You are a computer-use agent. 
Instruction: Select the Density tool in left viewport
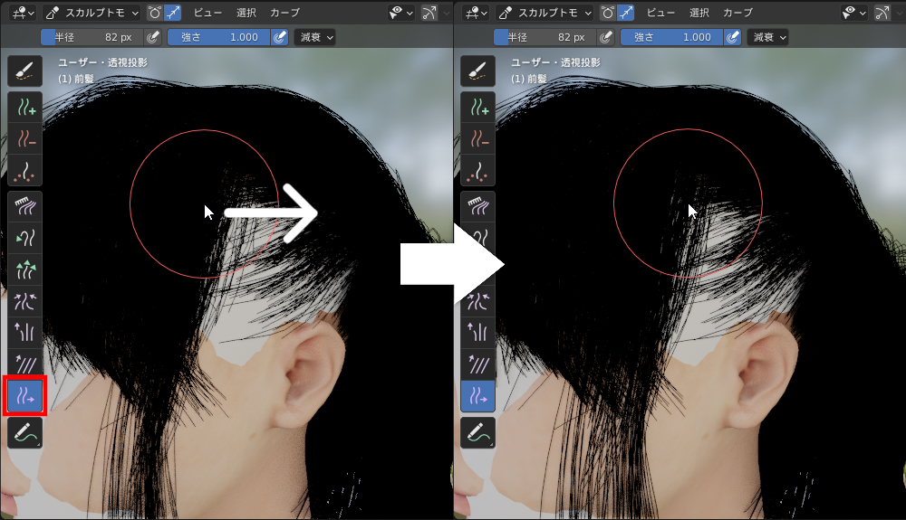tap(24, 171)
